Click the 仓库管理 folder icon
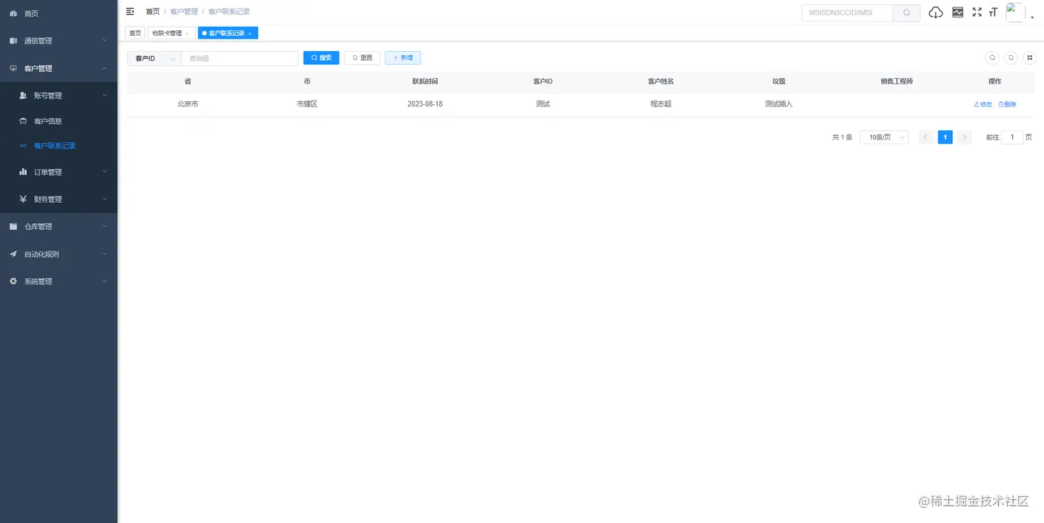This screenshot has height=523, width=1044. [13, 226]
